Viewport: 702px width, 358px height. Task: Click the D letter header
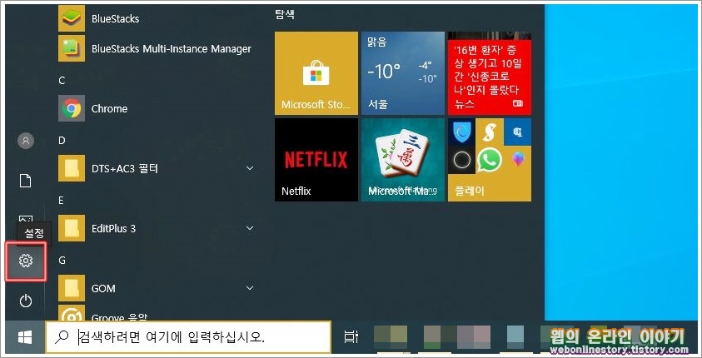pyautogui.click(x=62, y=141)
